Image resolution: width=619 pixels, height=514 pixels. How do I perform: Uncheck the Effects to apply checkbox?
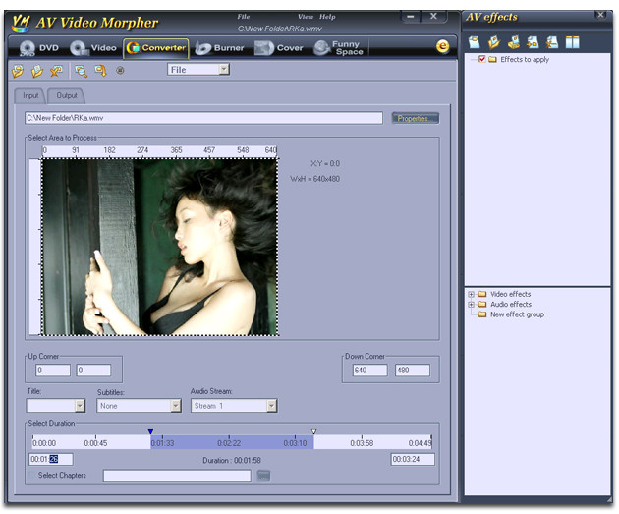(x=482, y=59)
